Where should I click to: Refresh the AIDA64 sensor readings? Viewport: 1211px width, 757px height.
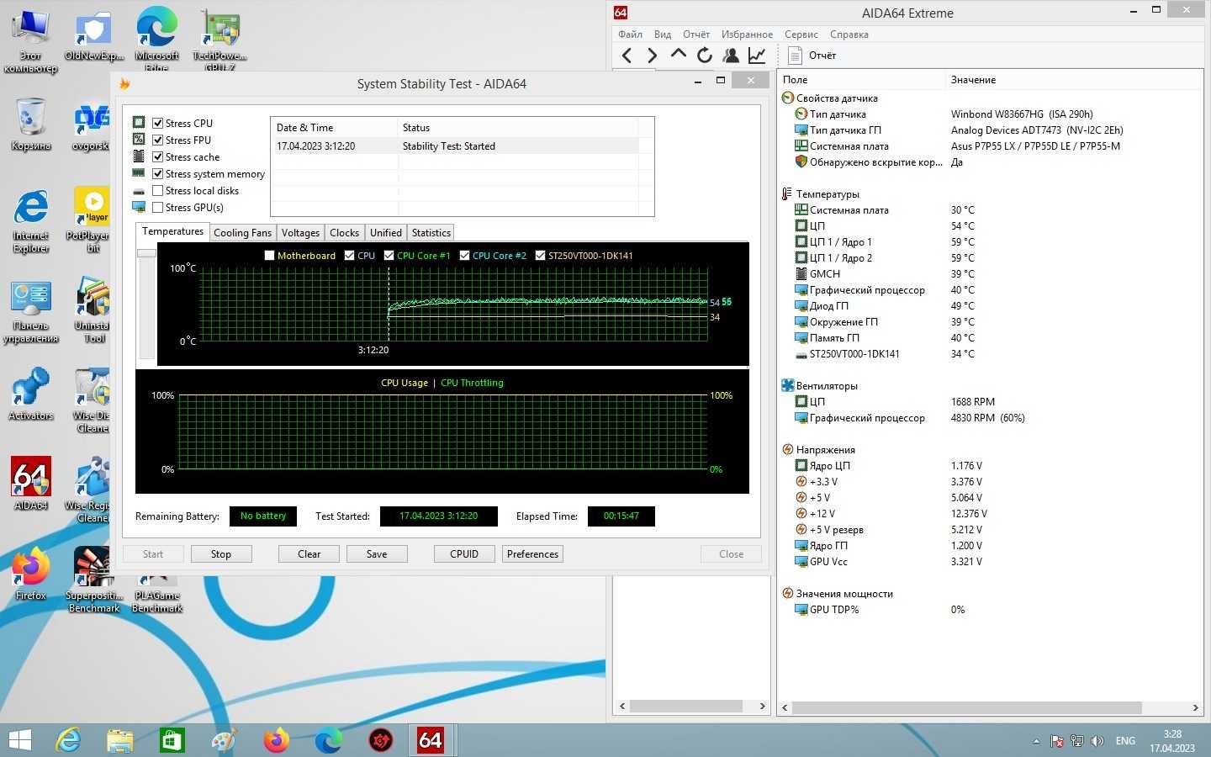point(705,56)
